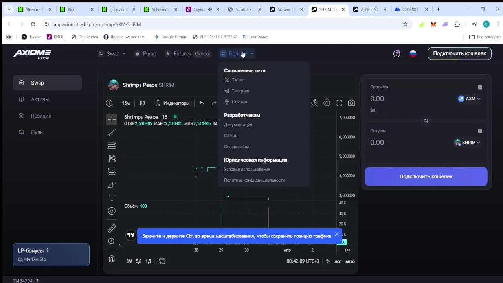Open the buy field wallet balance icon

point(480,131)
